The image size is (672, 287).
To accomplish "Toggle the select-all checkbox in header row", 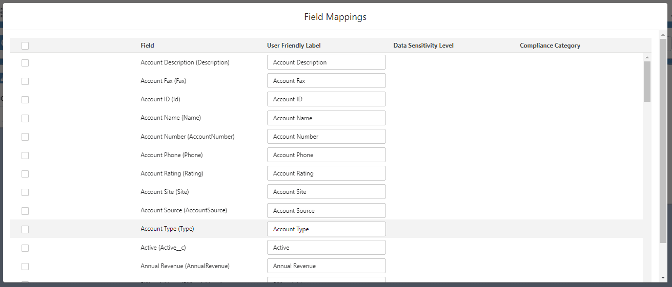I will coord(25,46).
